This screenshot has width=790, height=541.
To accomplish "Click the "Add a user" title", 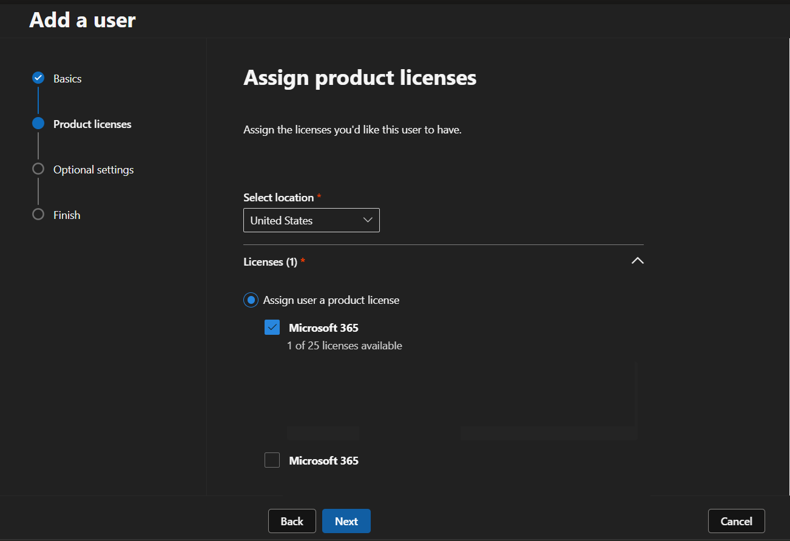I will (83, 20).
